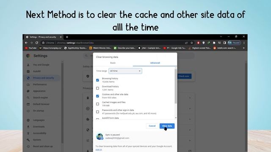The height and width of the screenshot is (152, 271).
Task: Open the Highest scored bookmark
Action: (x=199, y=48)
